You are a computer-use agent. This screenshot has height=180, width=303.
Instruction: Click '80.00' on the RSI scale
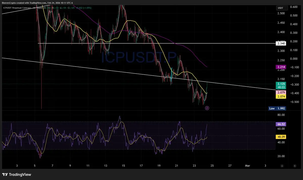(281, 115)
